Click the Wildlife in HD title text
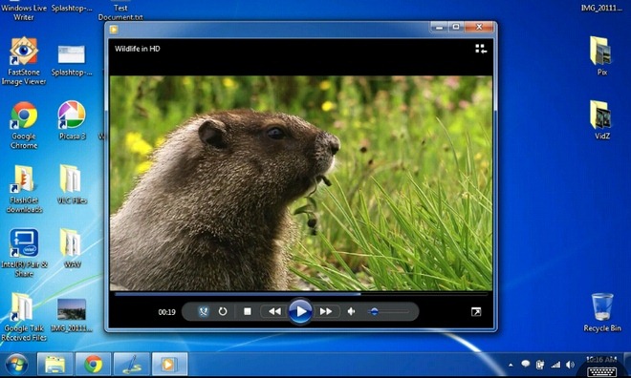 (x=138, y=49)
